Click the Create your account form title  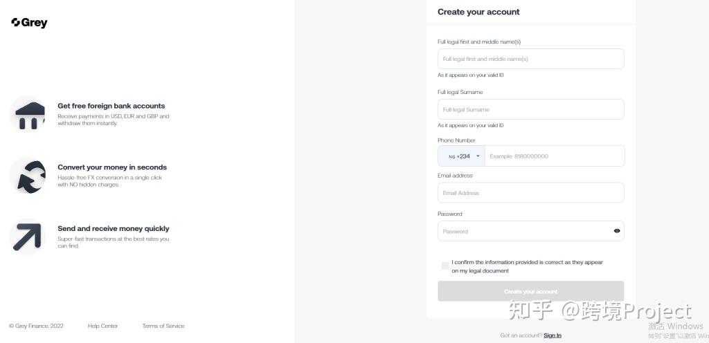point(478,12)
